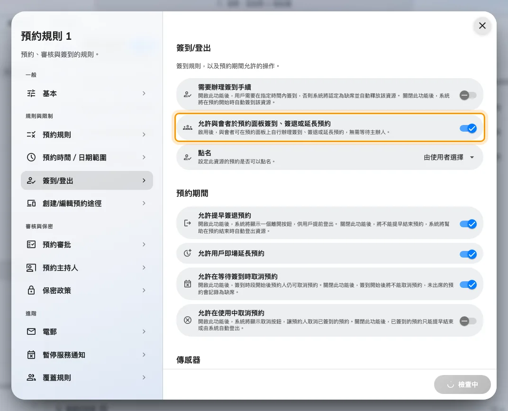Turn off 允許與會者於預約面板簽到、簽退或延長預約 switch
The image size is (508, 411).
pyautogui.click(x=468, y=128)
